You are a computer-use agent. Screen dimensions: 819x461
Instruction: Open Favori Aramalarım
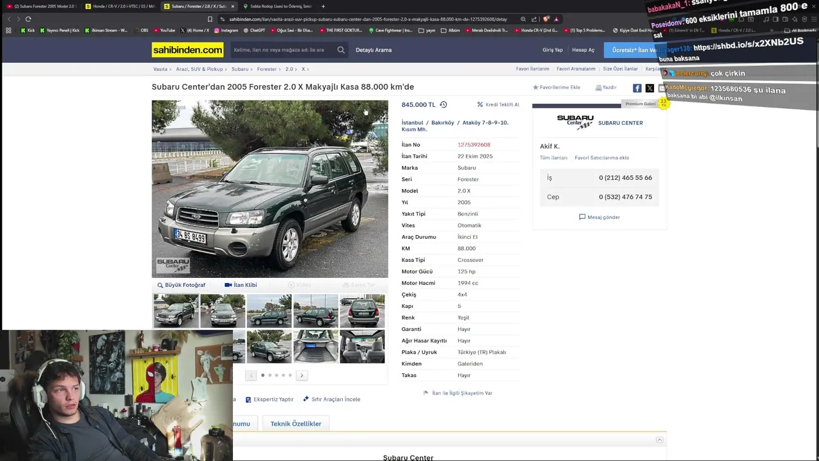coord(576,69)
